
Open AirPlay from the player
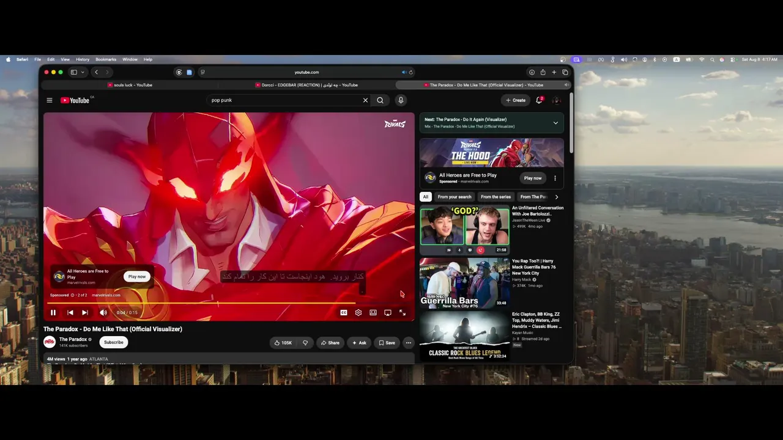click(388, 312)
